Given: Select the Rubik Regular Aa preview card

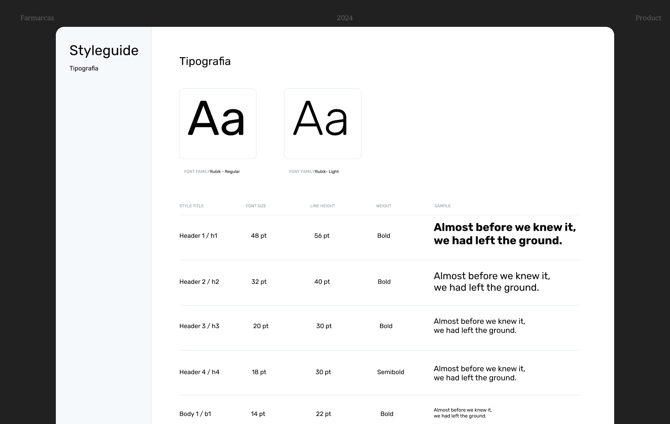Looking at the screenshot, I should point(217,124).
